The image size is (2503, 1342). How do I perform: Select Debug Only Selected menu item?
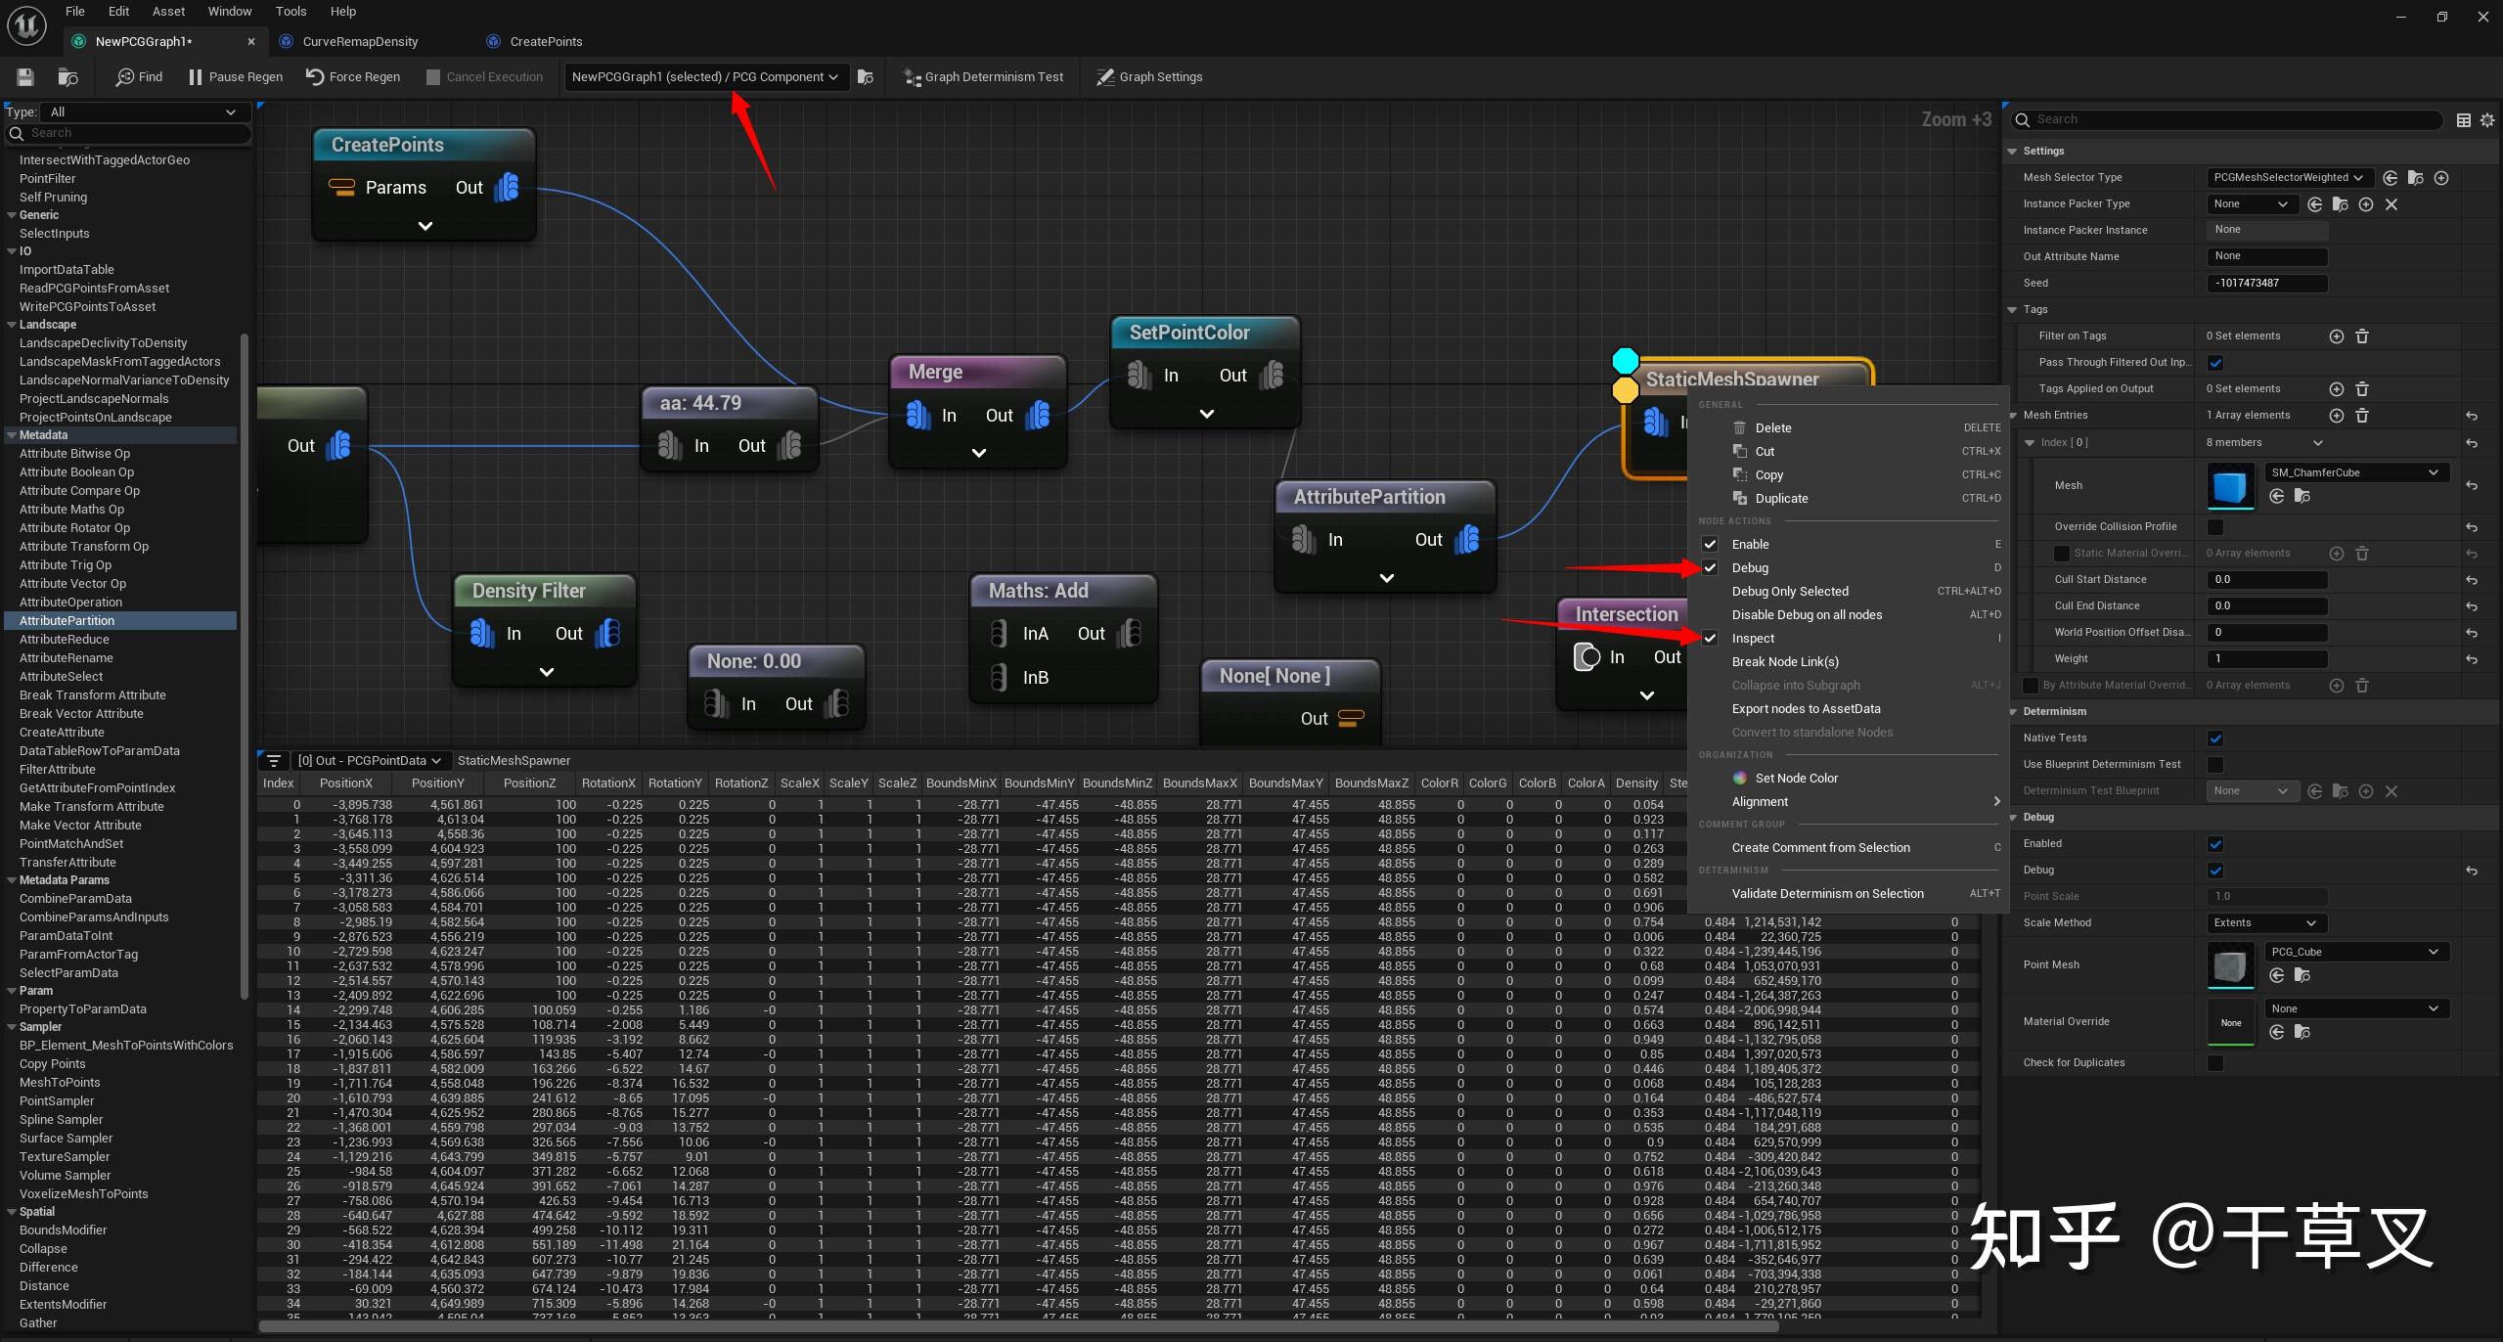pyautogui.click(x=1791, y=591)
